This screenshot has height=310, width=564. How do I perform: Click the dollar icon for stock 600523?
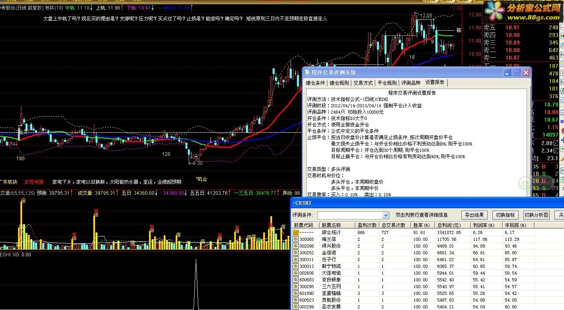pyautogui.click(x=296, y=300)
